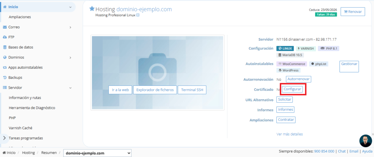The height and width of the screenshot is (157, 374).
Task: Expand the Correo submenu arrow
Action: 70,27
